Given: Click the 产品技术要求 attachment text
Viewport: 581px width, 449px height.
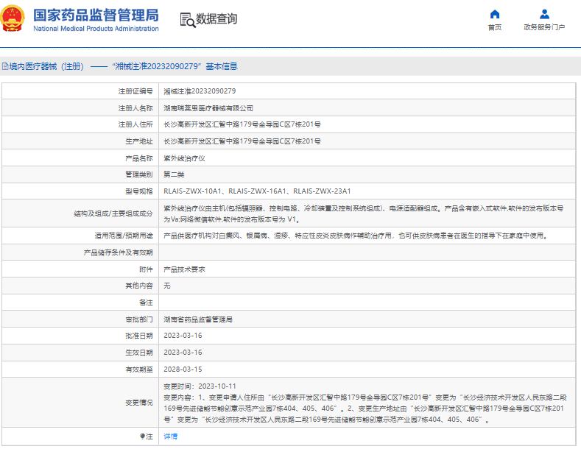Looking at the screenshot, I should pos(184,269).
